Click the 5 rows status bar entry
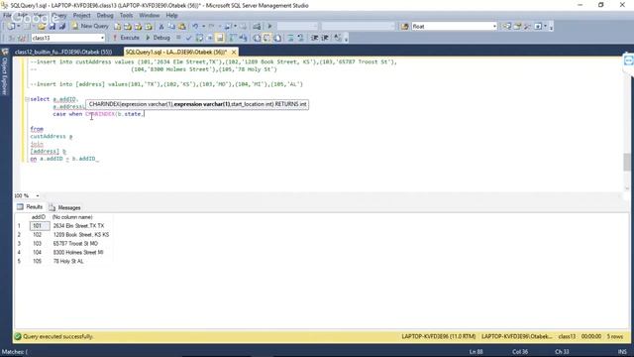Viewport: 634px width, 357px height. [614, 337]
